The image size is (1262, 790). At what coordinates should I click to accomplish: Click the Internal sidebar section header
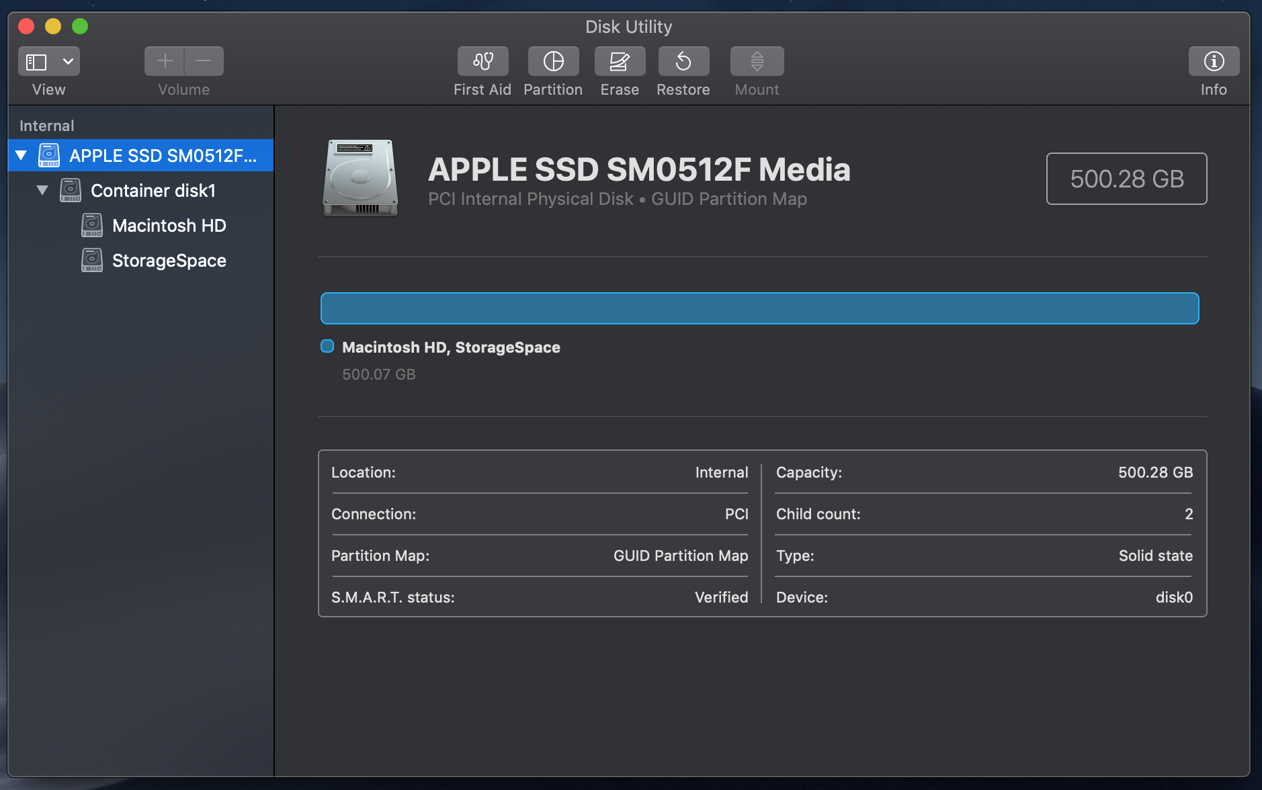click(47, 126)
